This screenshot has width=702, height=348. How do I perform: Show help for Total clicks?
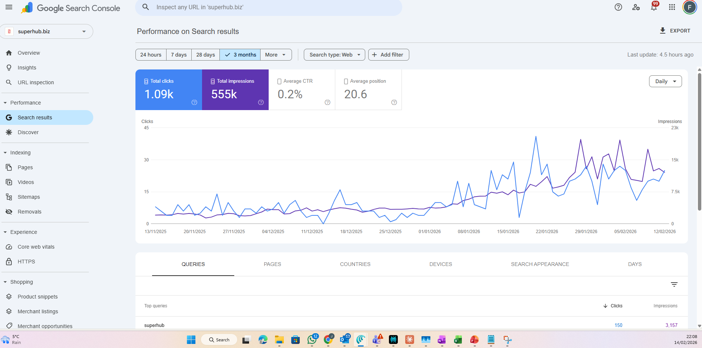click(194, 102)
